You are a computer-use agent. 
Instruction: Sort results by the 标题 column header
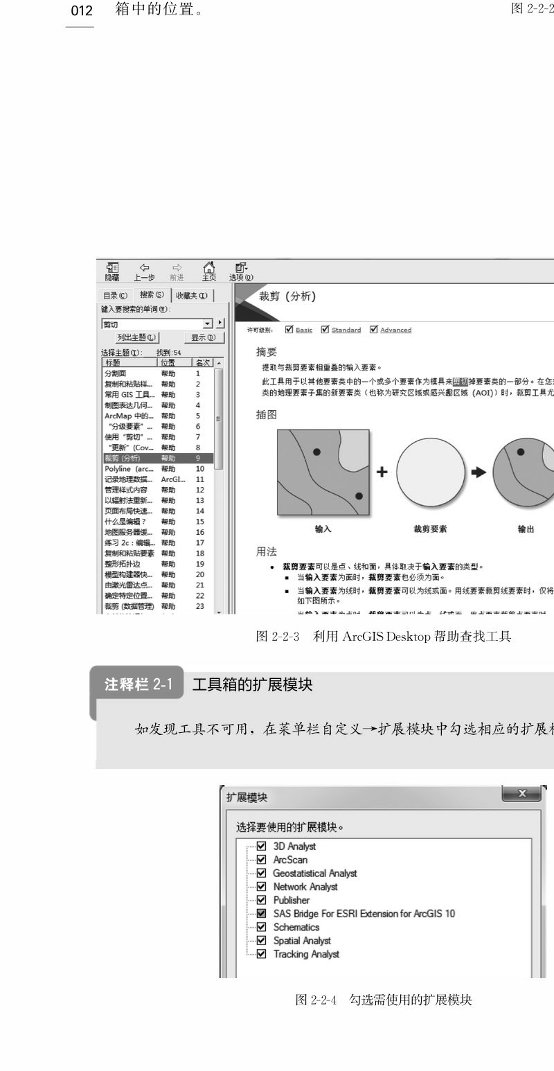click(129, 362)
